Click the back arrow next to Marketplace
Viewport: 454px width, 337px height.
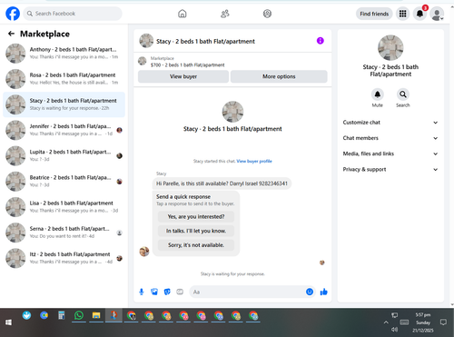pyautogui.click(x=11, y=34)
